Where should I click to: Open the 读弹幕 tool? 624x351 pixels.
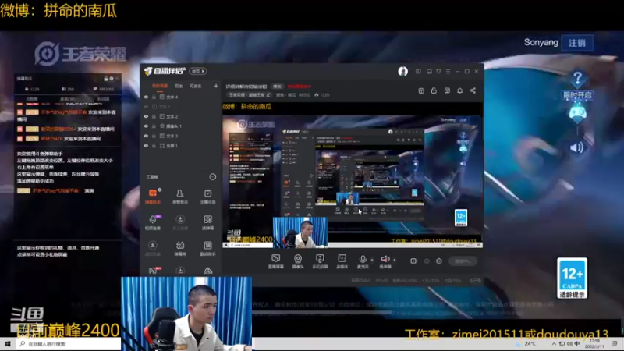[207, 222]
